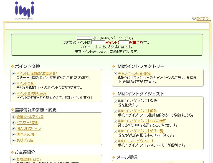The image size is (213, 163).
Task: Click iMiポイントダイジェスト section heading
Action: (x=140, y=94)
